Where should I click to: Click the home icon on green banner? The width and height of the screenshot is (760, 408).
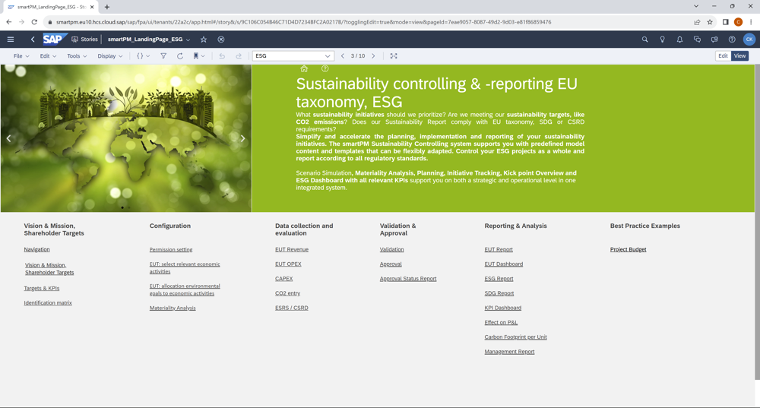click(x=304, y=69)
